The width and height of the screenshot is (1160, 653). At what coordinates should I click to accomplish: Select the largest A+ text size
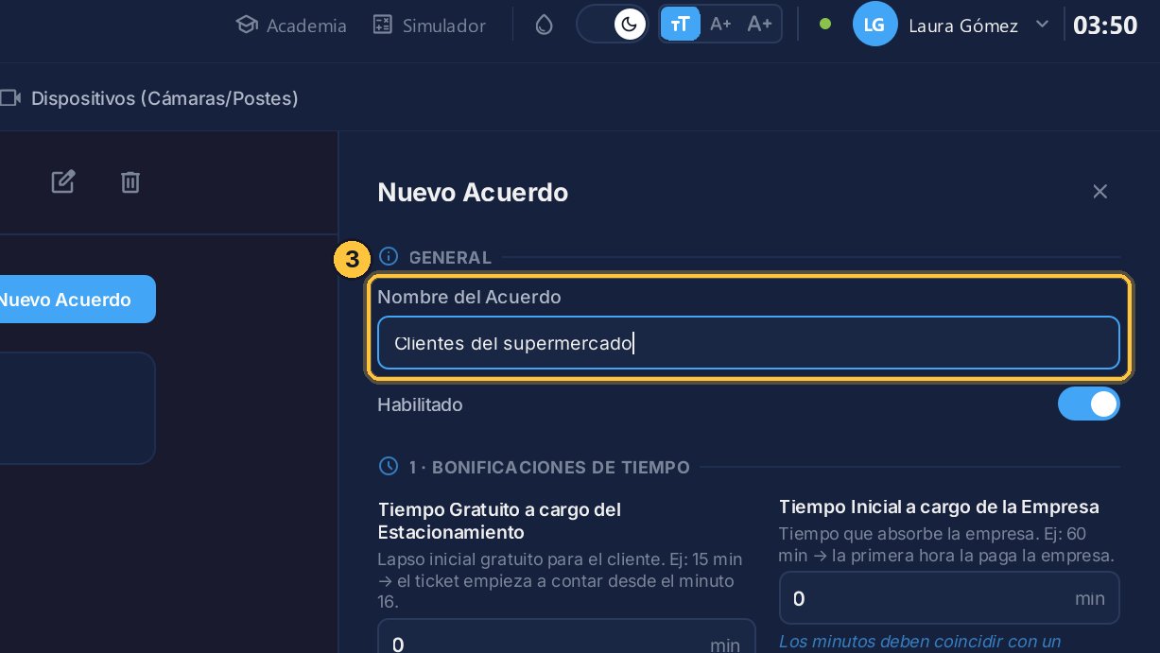coord(759,25)
